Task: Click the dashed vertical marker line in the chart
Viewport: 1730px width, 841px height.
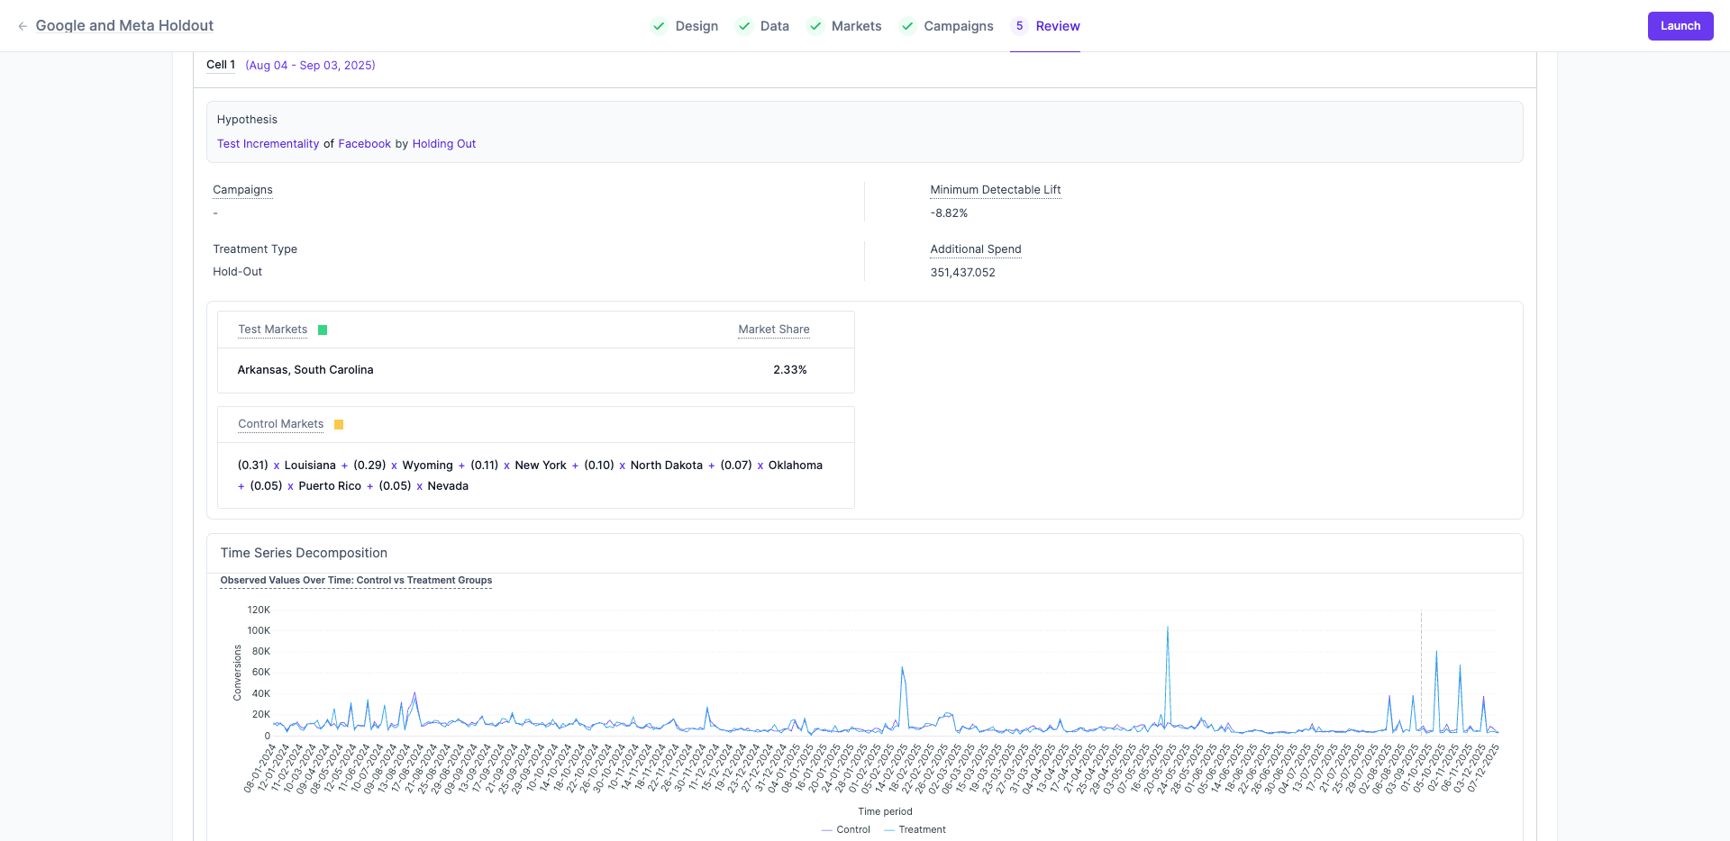Action: [x=1421, y=673]
